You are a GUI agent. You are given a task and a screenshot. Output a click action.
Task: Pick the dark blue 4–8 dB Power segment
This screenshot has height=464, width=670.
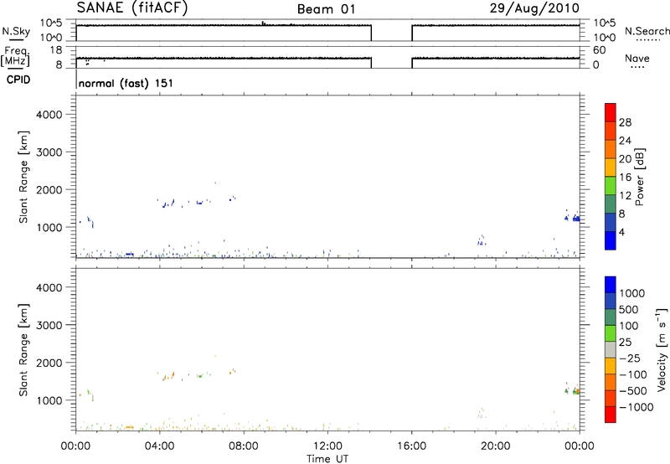[x=611, y=222]
